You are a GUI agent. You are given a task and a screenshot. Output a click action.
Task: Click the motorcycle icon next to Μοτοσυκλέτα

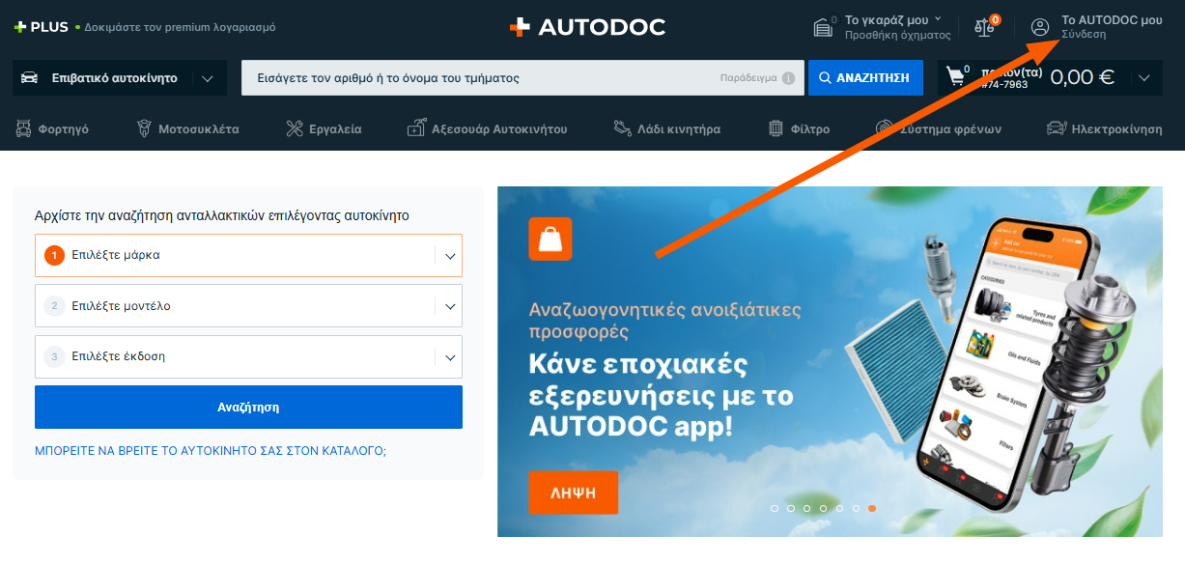click(144, 128)
